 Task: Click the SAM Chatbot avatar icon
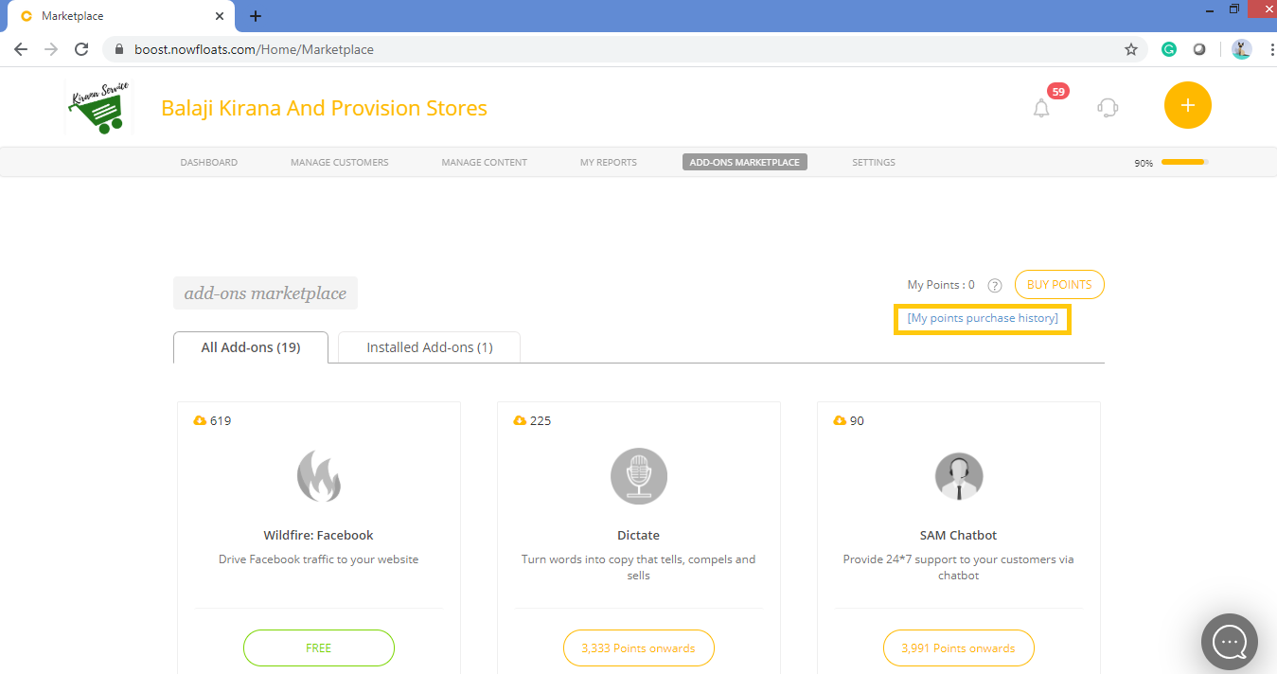tap(958, 476)
